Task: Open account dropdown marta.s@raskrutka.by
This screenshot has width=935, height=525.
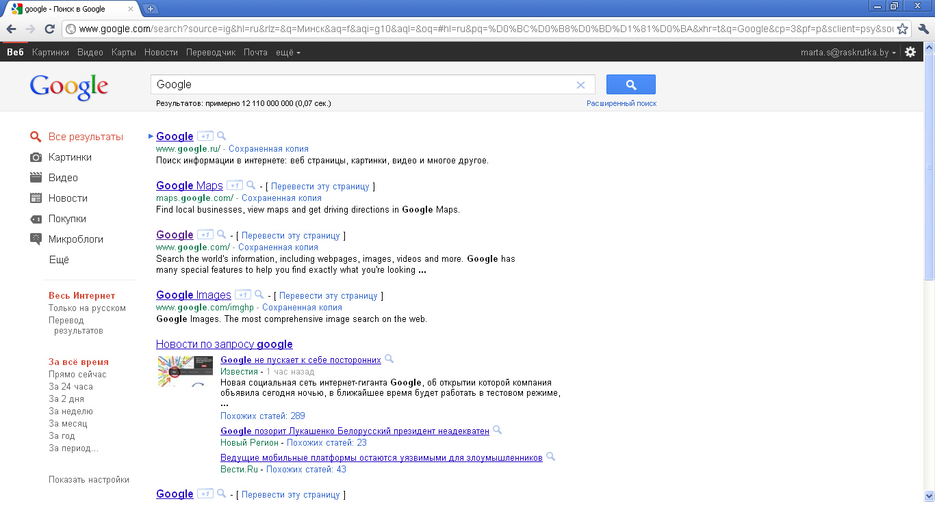Action: pyautogui.click(x=848, y=53)
